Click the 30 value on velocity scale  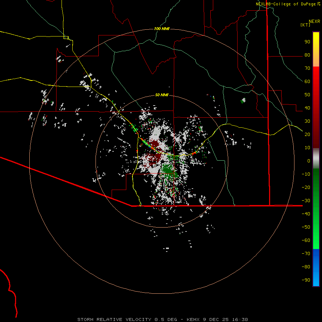(307, 121)
